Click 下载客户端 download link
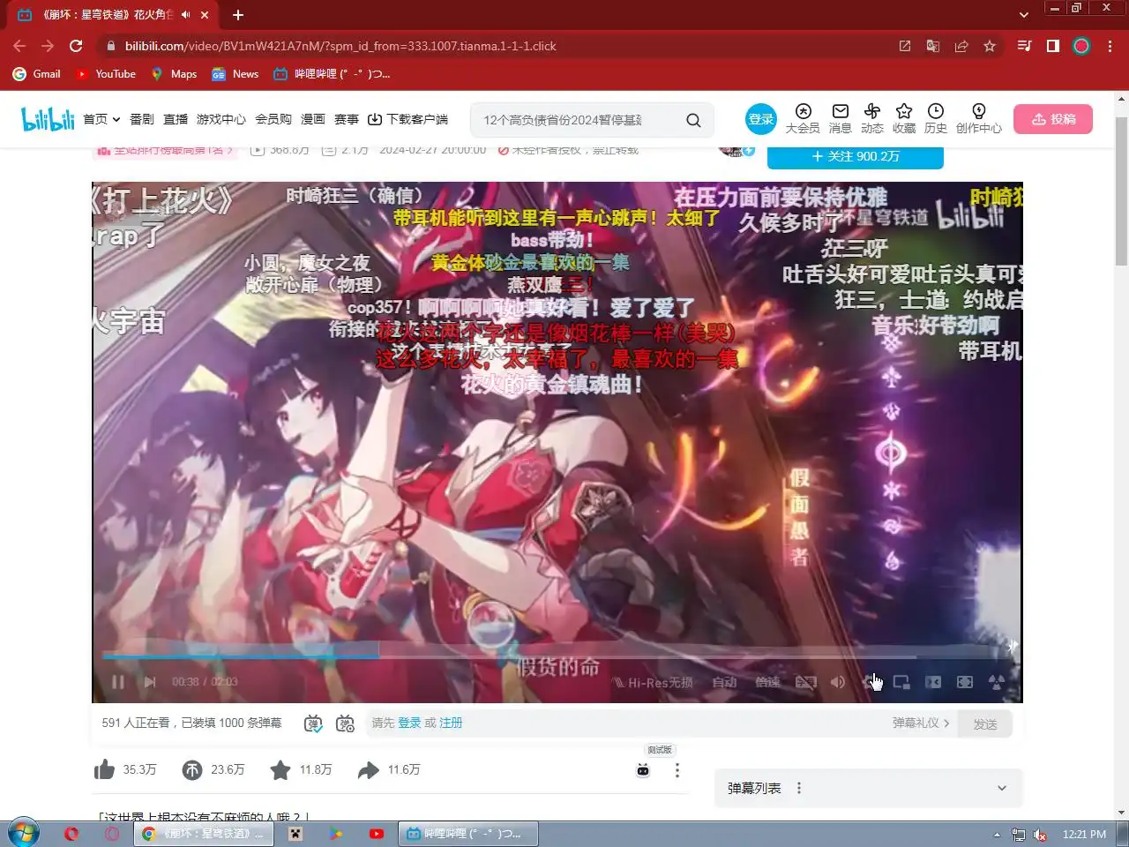 [x=407, y=119]
